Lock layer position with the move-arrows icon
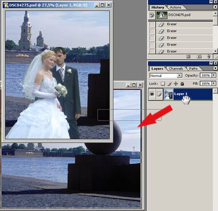This screenshot has width=218, height=211. click(x=176, y=83)
